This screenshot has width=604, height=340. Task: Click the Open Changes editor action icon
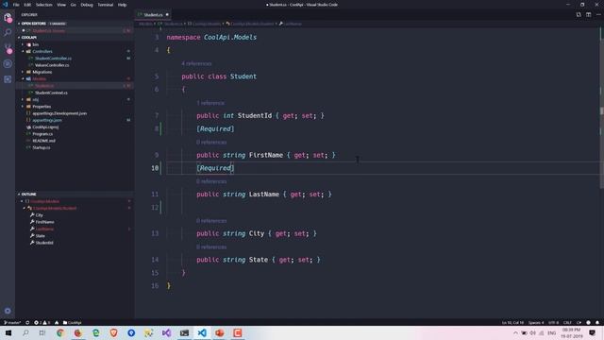579,15
